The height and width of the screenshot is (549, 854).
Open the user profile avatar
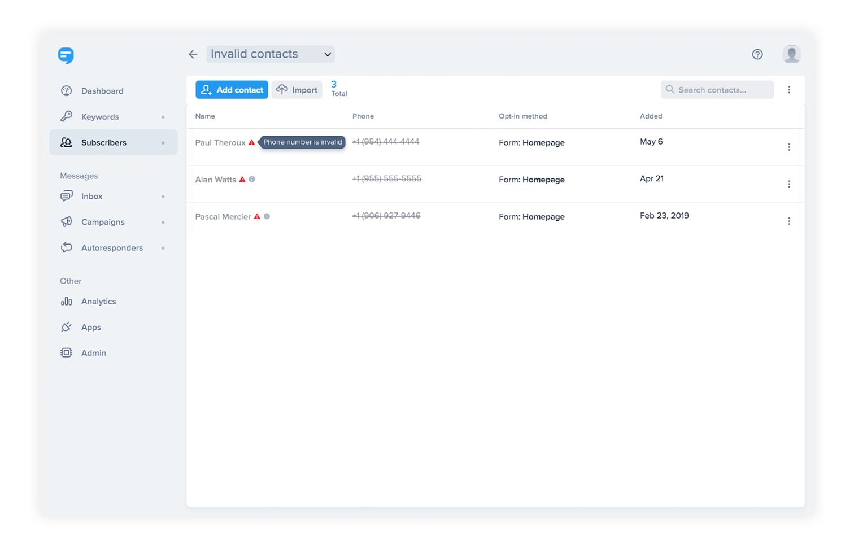(x=791, y=54)
